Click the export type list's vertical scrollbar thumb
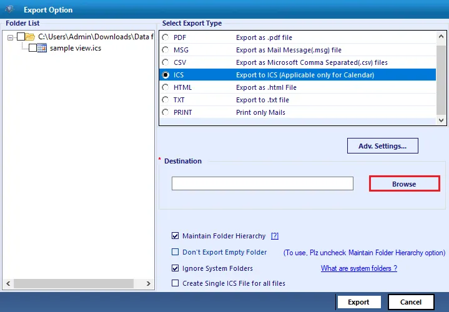Image resolution: width=449 pixels, height=312 pixels. tap(441, 80)
